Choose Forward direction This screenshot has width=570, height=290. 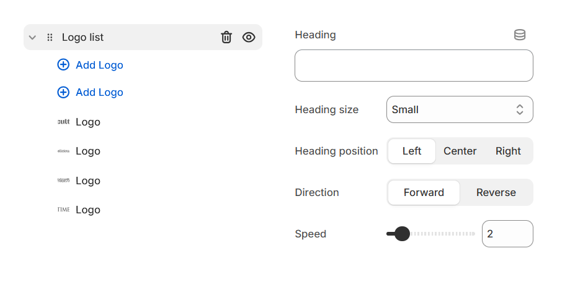pyautogui.click(x=424, y=192)
